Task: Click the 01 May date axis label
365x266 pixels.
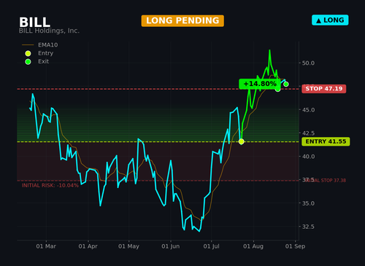Action: point(128,246)
